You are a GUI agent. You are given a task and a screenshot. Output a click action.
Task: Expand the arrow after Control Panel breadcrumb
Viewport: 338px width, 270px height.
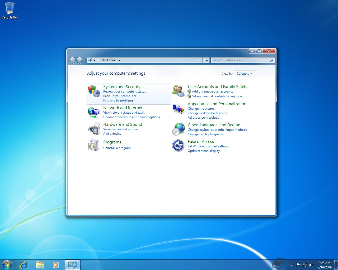tap(119, 60)
